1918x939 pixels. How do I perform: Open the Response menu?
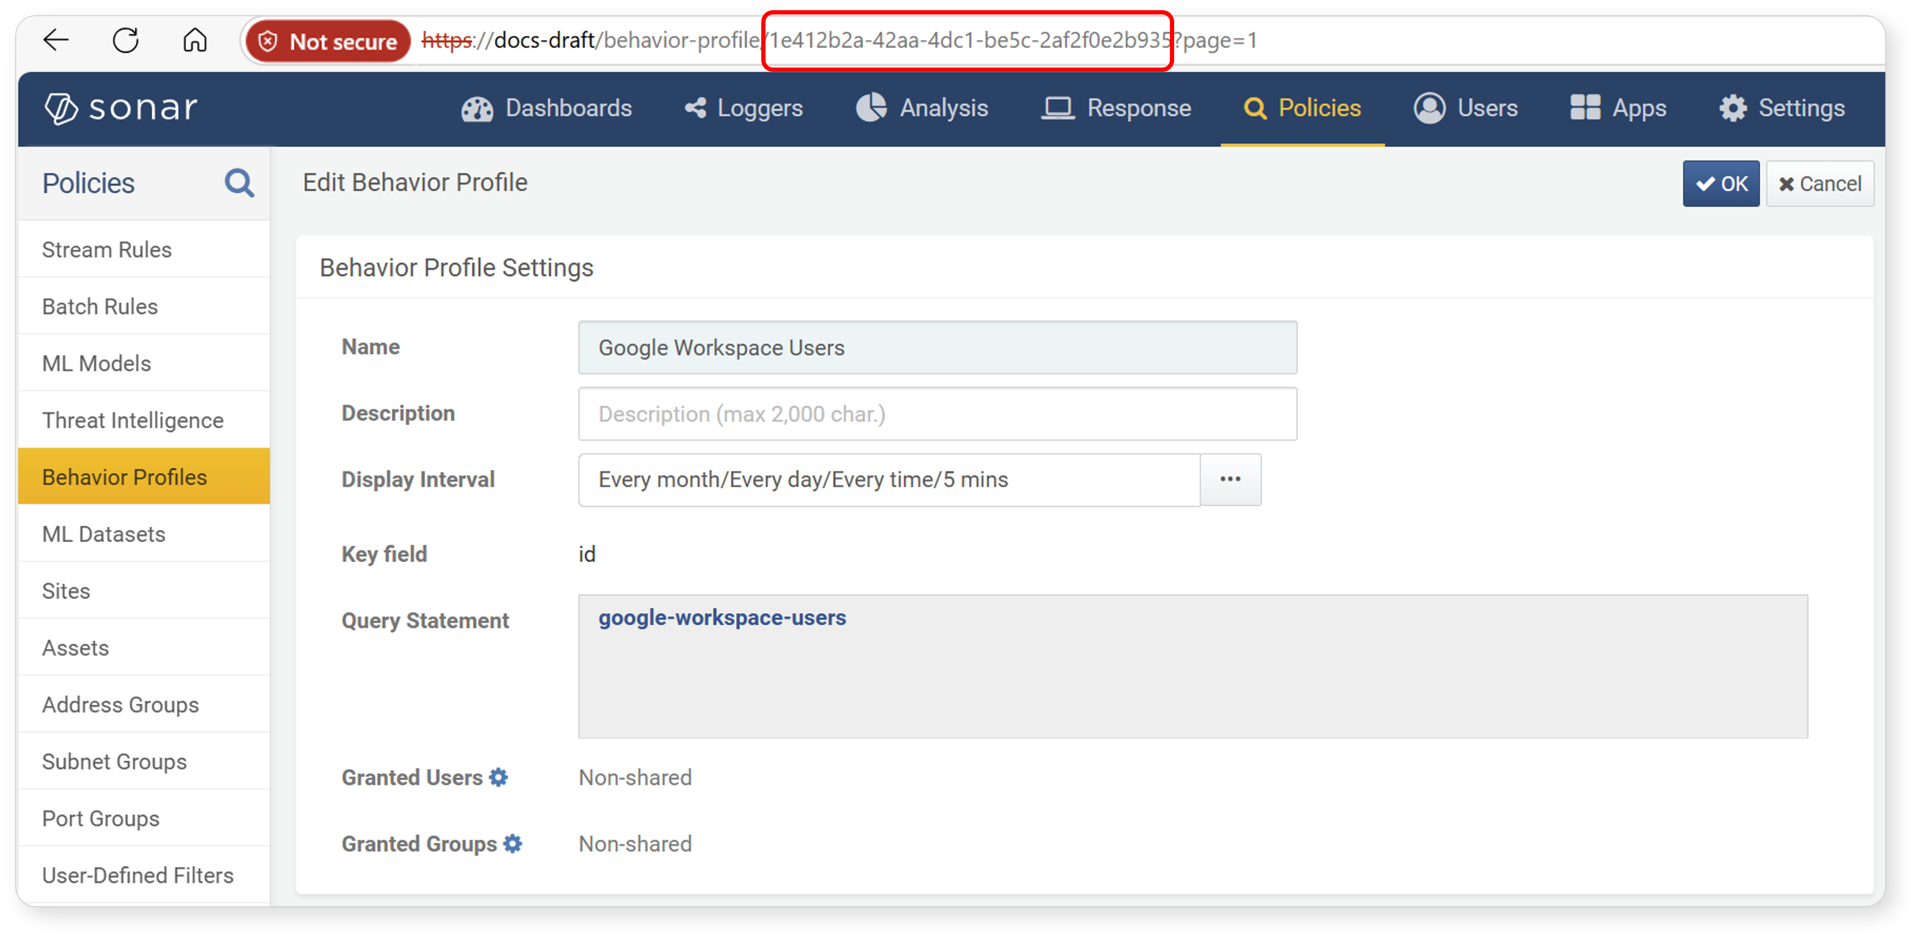coord(1116,109)
